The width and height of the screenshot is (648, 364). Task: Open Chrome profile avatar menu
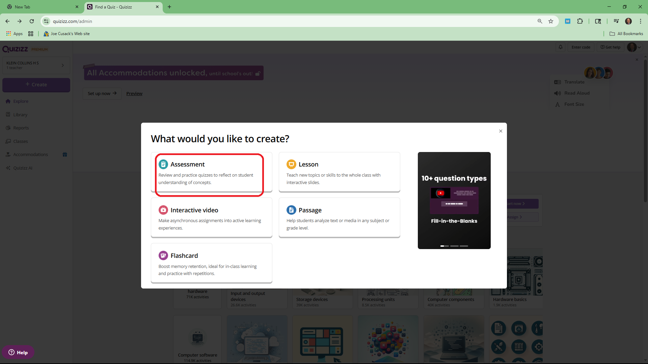tap(628, 21)
